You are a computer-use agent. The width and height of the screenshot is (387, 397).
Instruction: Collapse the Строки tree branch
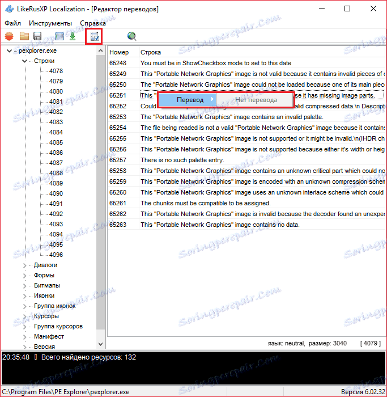(24, 61)
